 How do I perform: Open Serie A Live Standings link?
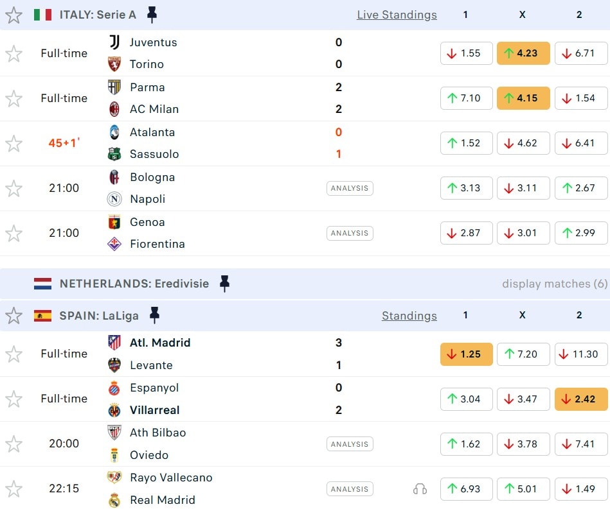click(x=397, y=15)
